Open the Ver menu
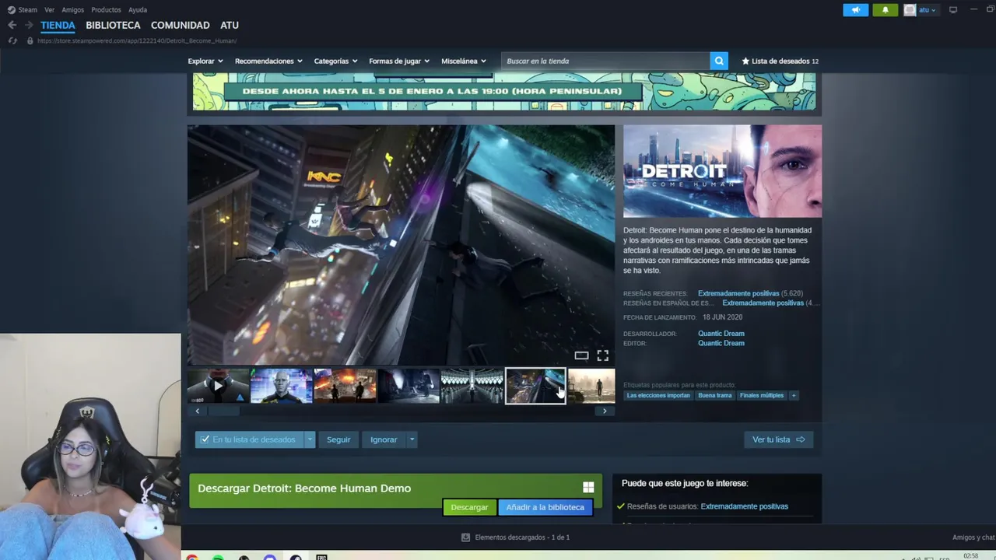This screenshot has width=996, height=560. 49,10
